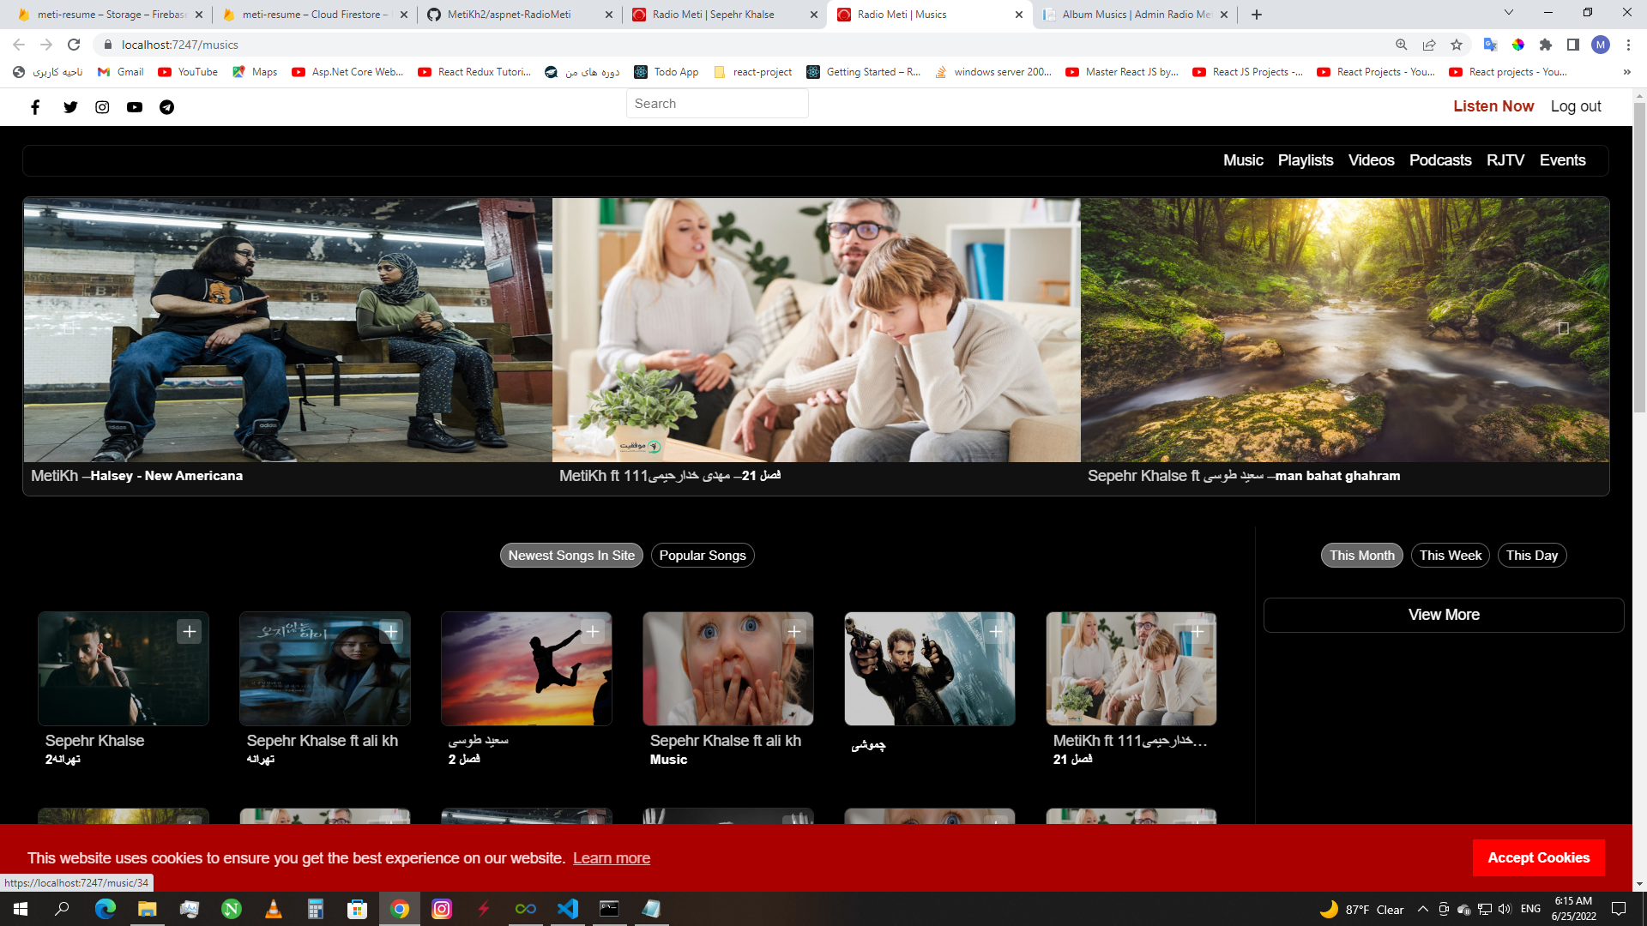Select the This Week filter
The height and width of the screenshot is (926, 1647).
[x=1450, y=556]
